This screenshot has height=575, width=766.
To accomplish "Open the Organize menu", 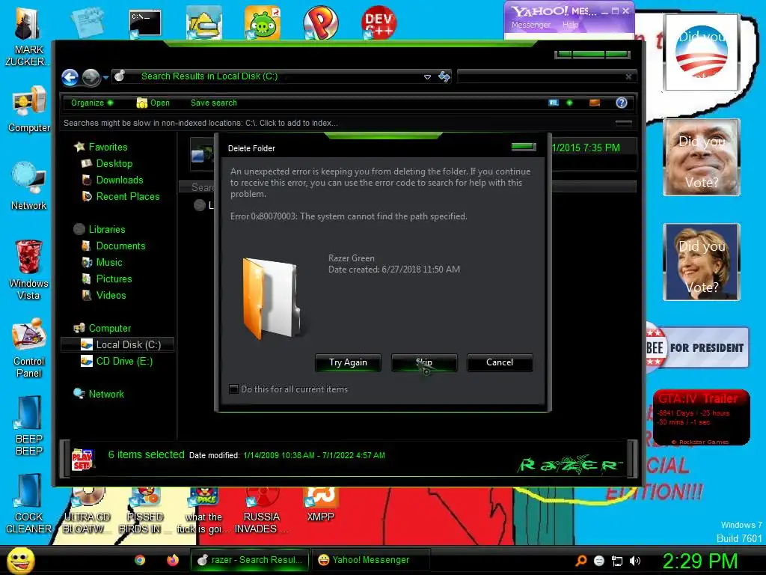I will pyautogui.click(x=92, y=103).
